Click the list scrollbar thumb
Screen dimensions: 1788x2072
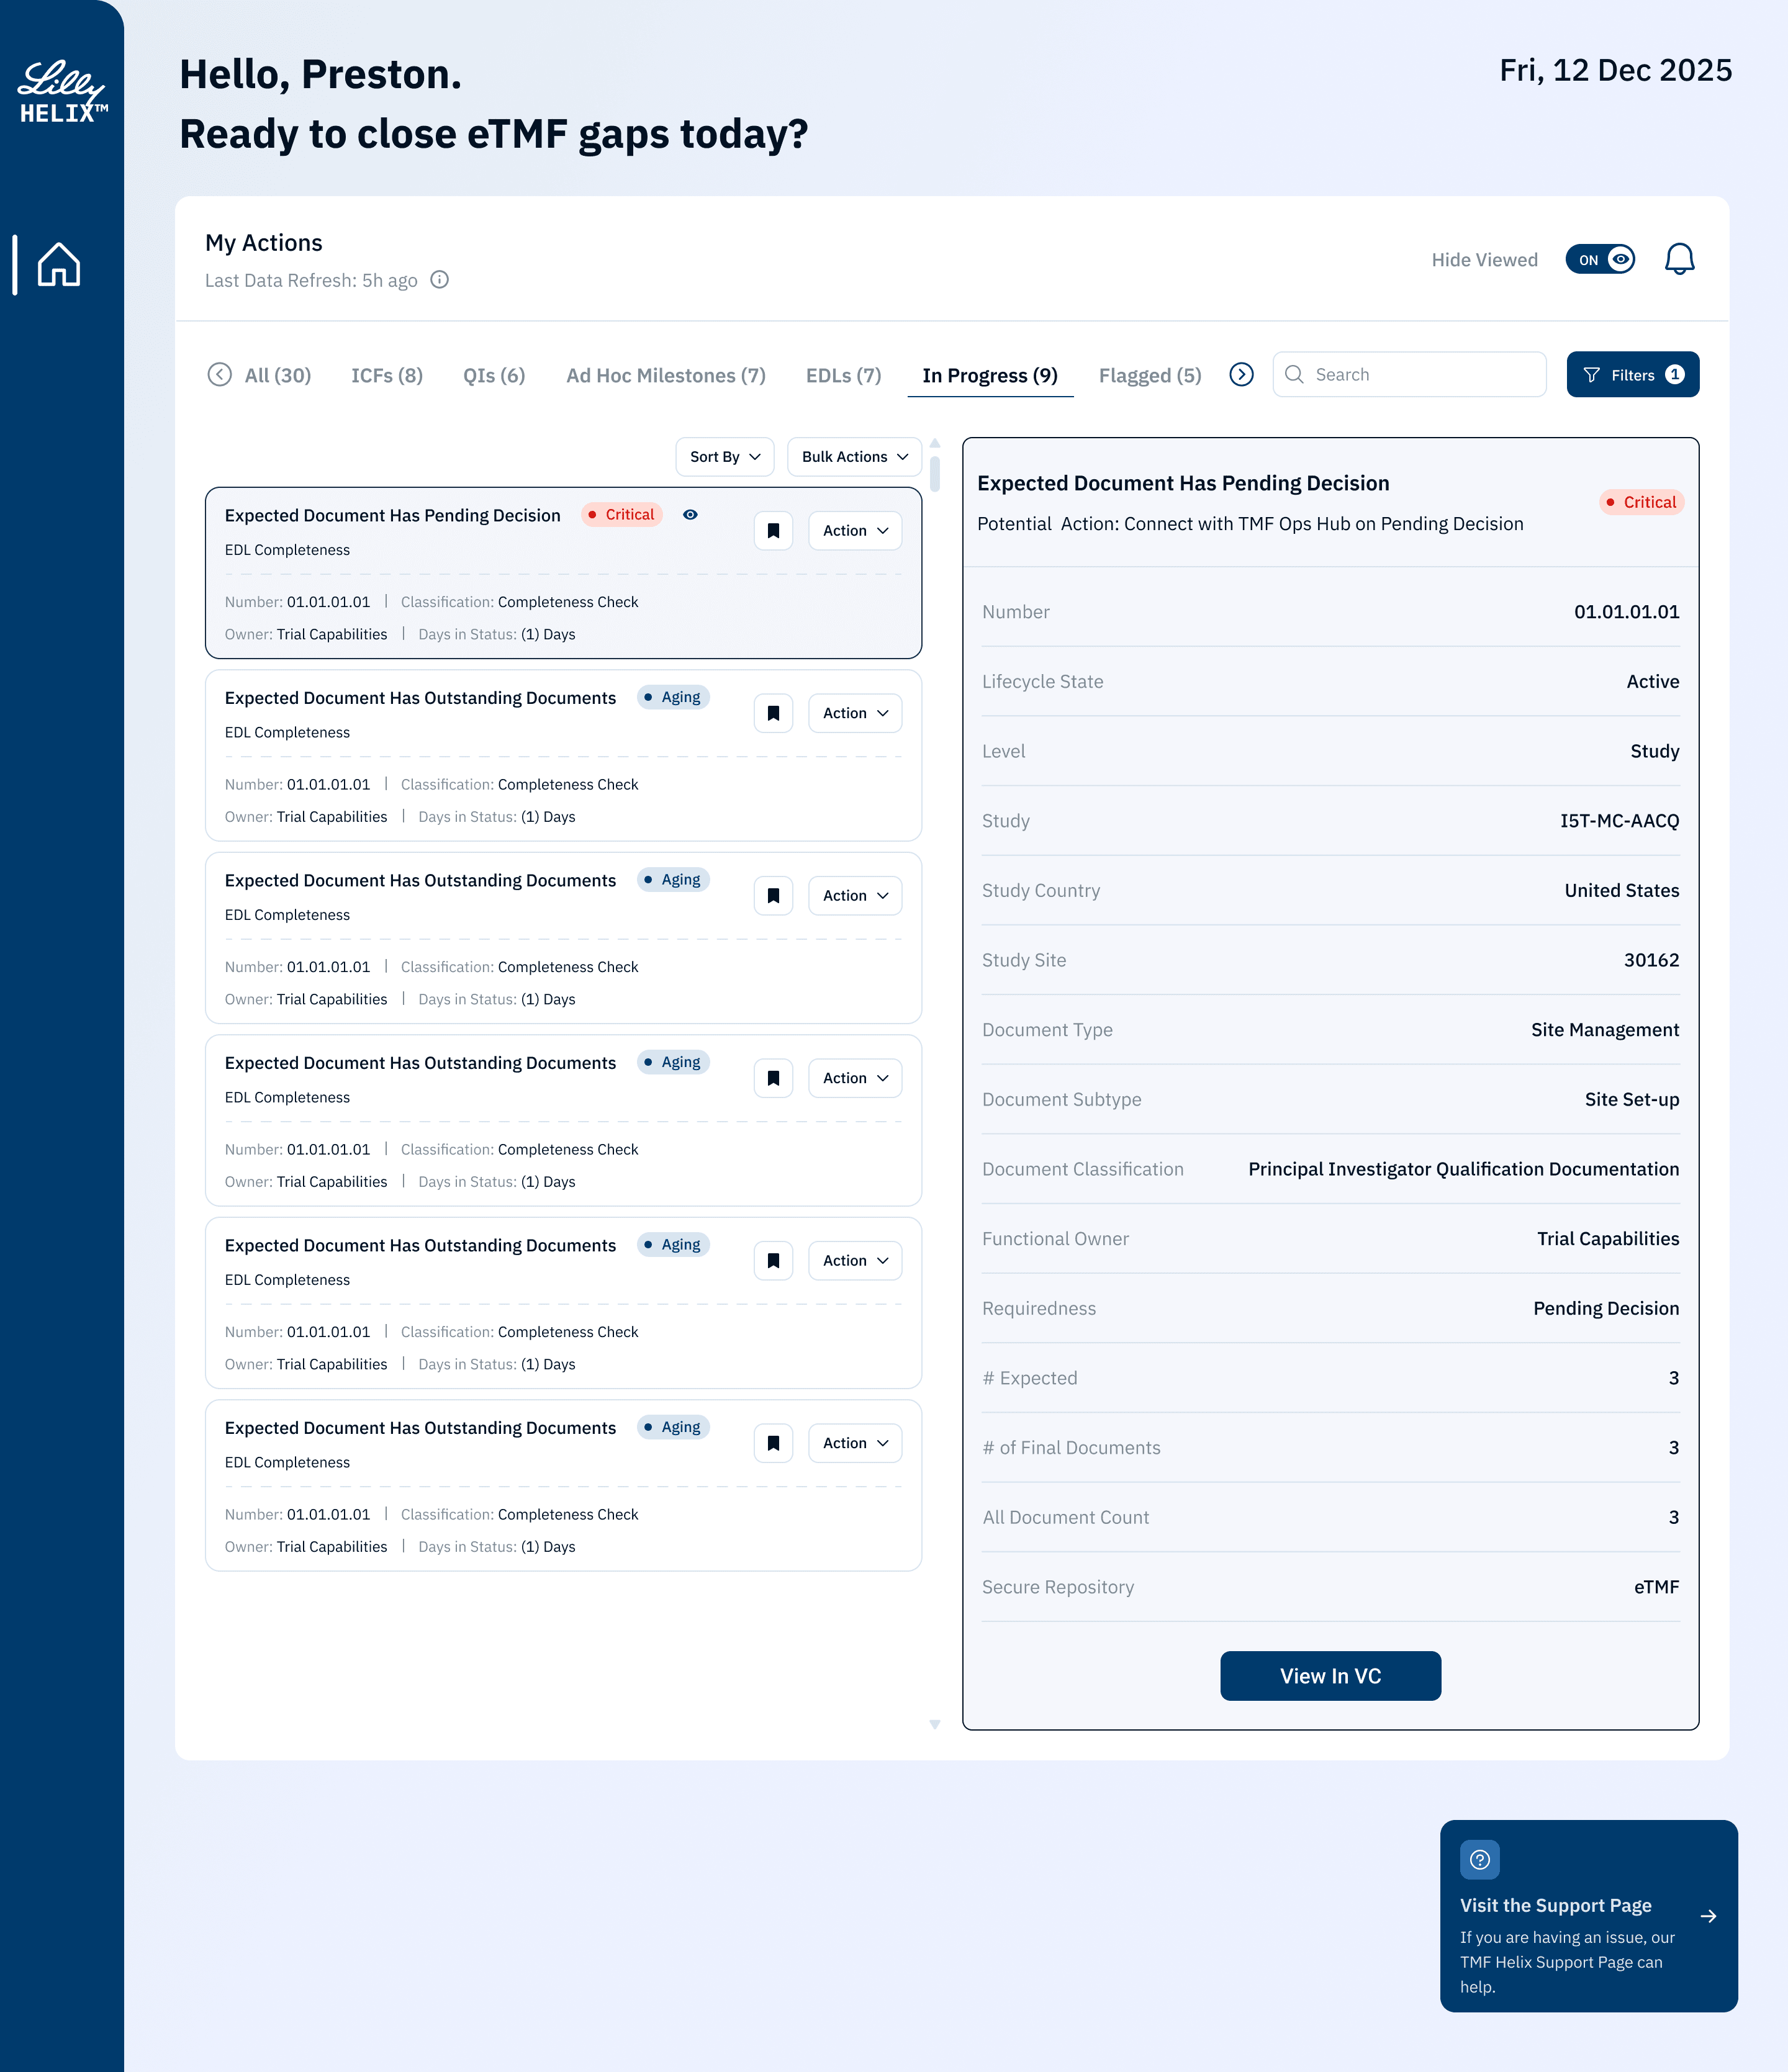pos(934,473)
